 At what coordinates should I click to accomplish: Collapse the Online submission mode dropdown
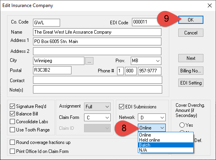point(152,128)
